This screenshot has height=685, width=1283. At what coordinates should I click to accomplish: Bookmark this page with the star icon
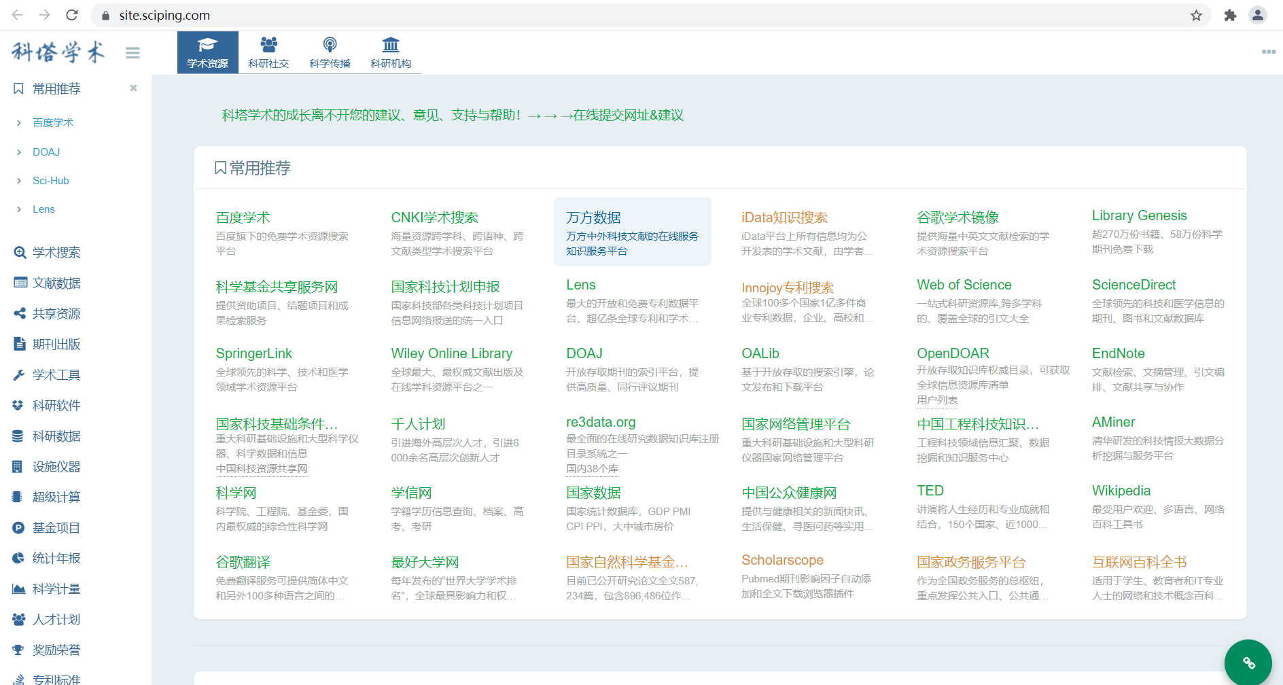[x=1196, y=15]
